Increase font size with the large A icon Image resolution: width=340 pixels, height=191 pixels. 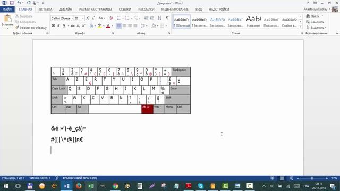coord(88,18)
